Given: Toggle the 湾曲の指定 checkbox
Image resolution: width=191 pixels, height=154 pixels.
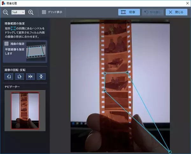Looking at the screenshot, I should click(7, 44).
